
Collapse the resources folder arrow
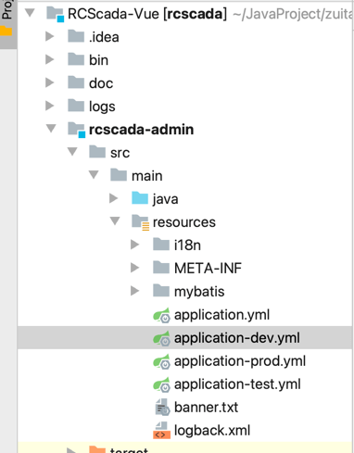(x=115, y=221)
